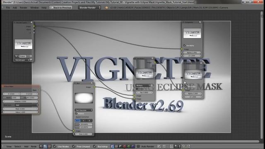Click the Value 1.000 field in Ellipse Mask
The image size is (265, 149).
20,112
